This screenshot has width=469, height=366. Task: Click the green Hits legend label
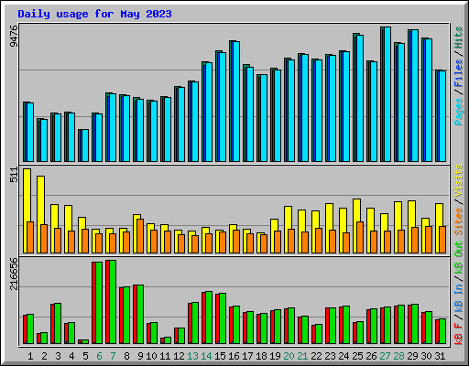459,38
